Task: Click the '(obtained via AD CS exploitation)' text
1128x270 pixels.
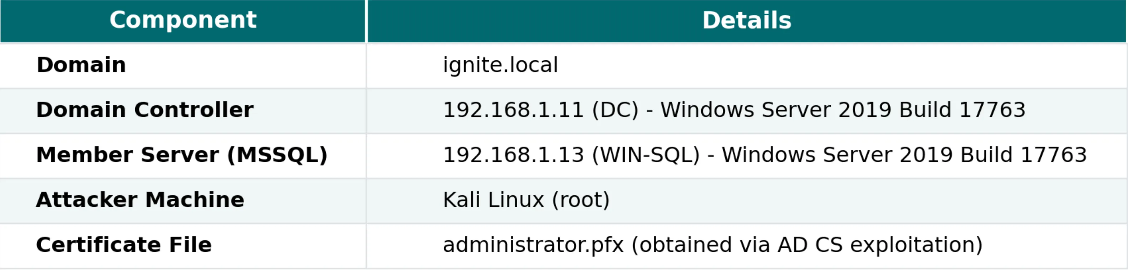Action: tap(806, 245)
